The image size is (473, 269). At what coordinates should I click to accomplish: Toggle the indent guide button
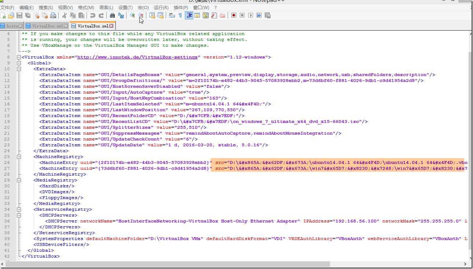pyautogui.click(x=189, y=15)
